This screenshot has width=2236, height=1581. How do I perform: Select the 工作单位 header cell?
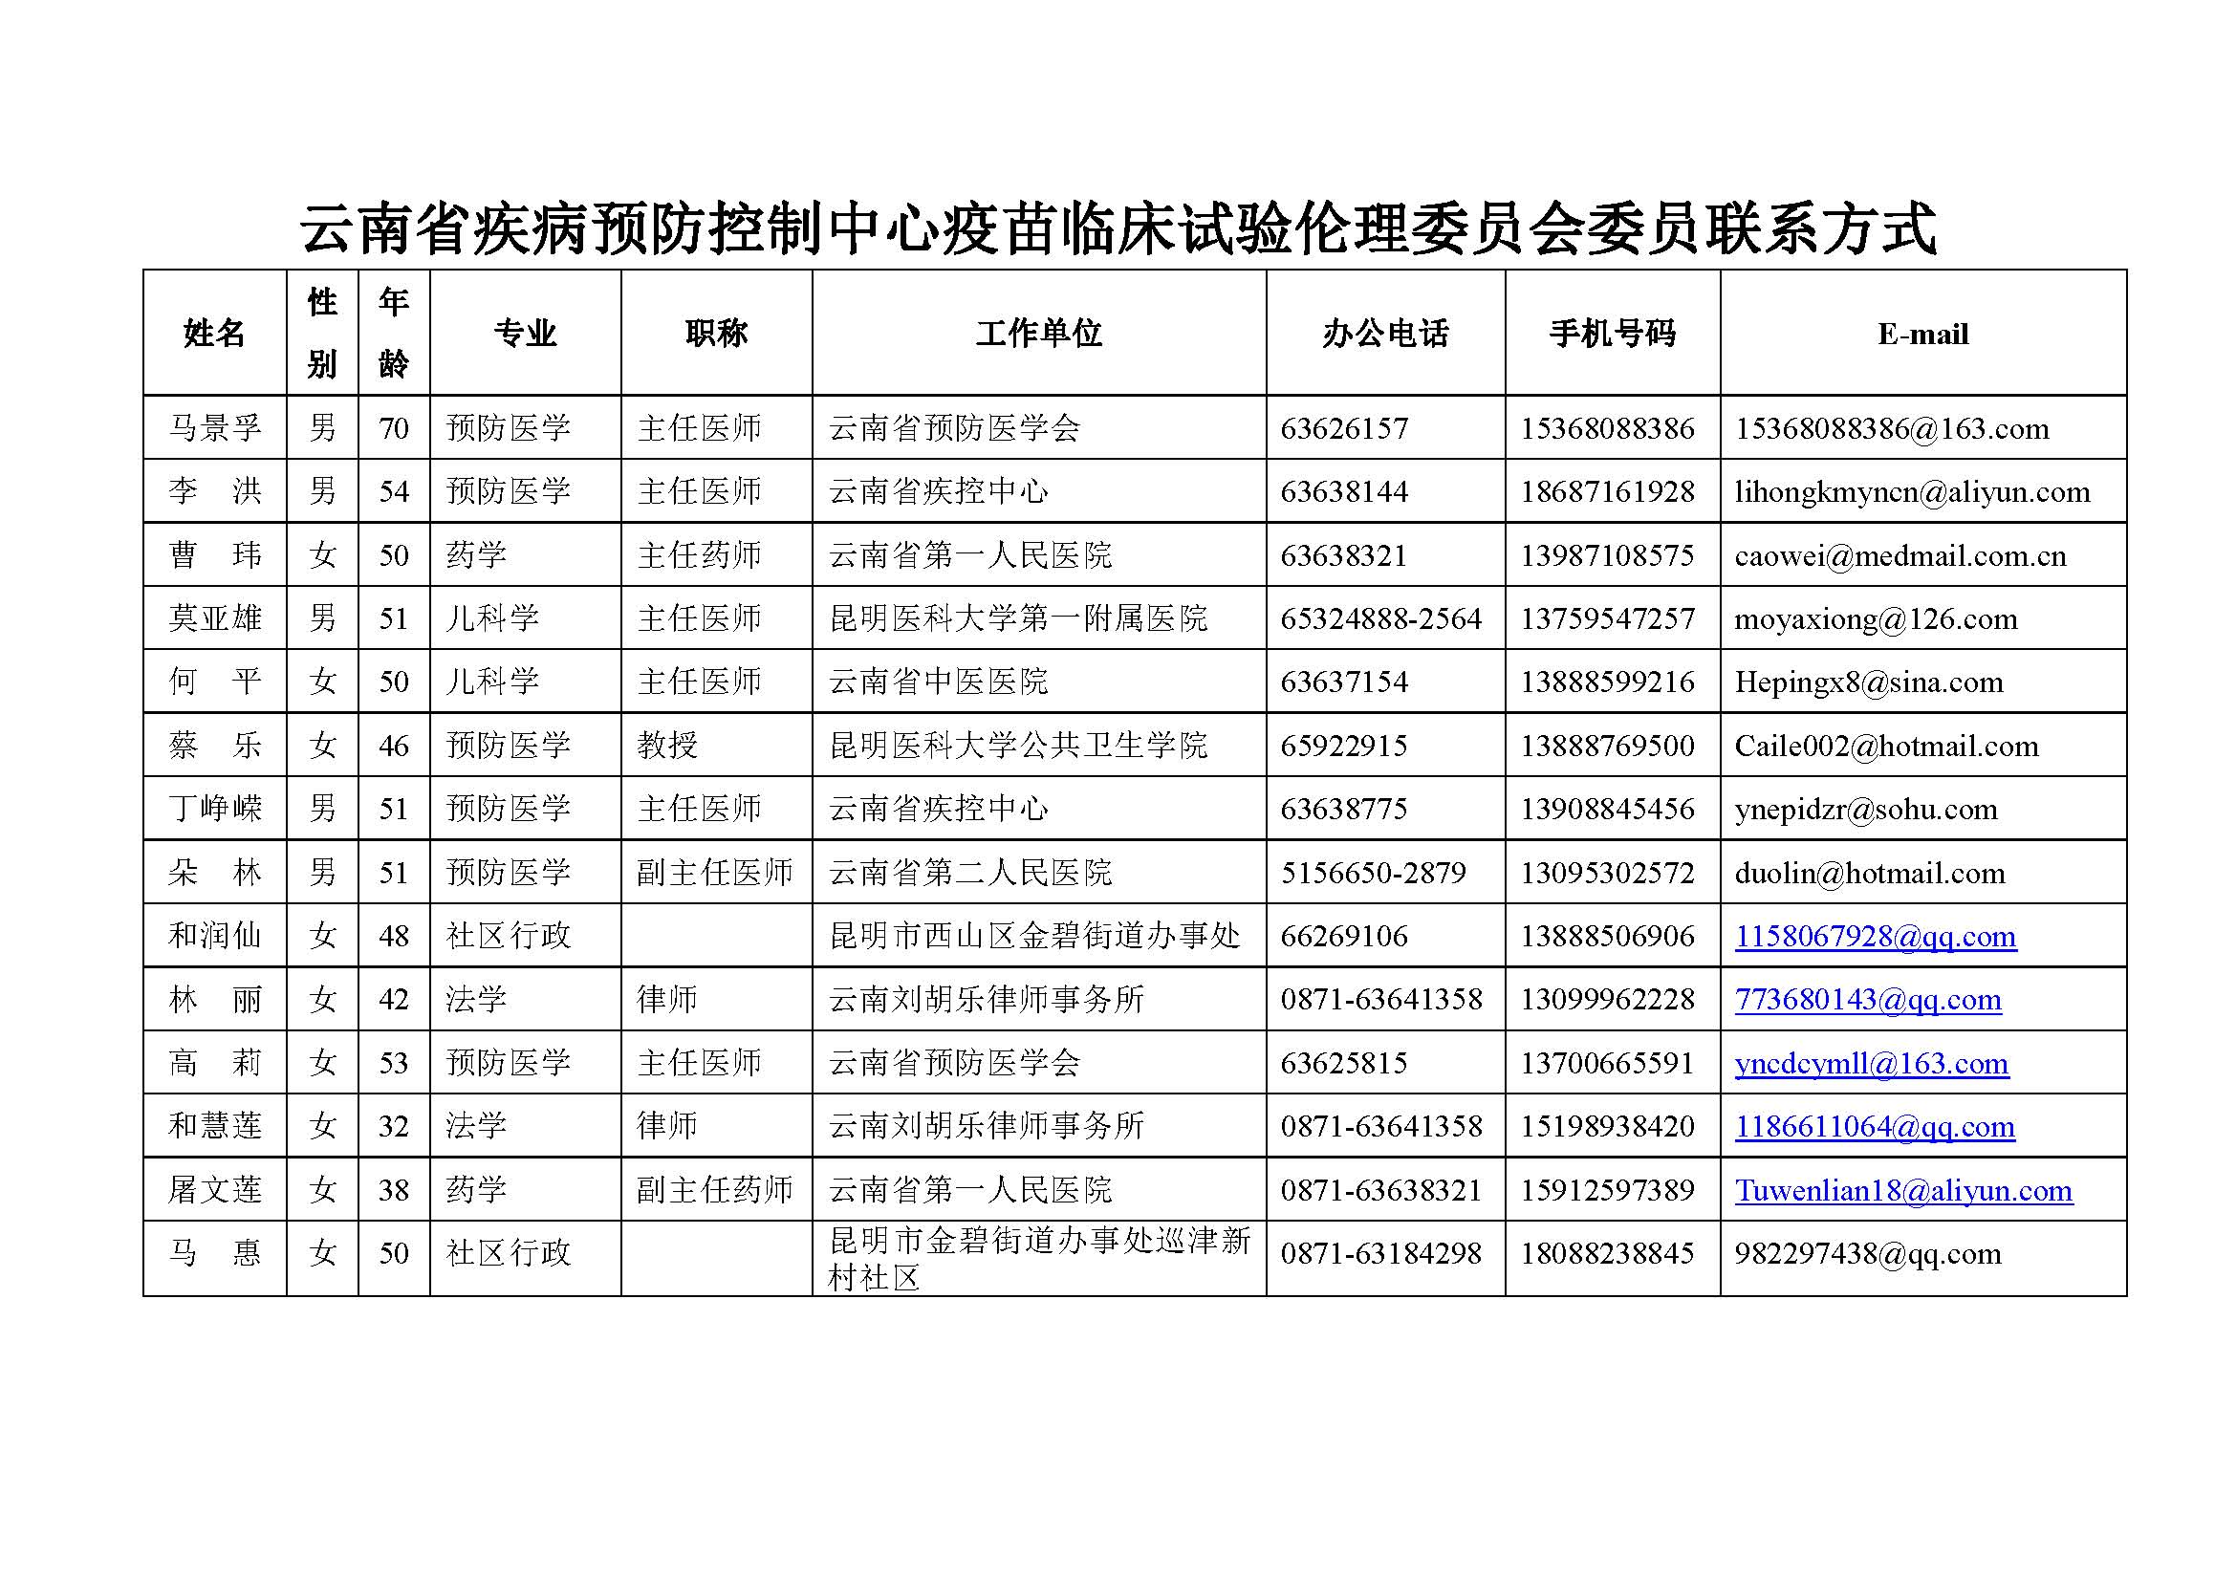(1038, 334)
